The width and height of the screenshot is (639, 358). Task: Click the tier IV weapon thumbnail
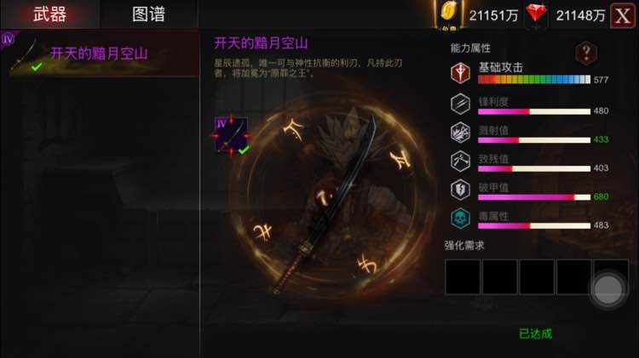(x=231, y=135)
